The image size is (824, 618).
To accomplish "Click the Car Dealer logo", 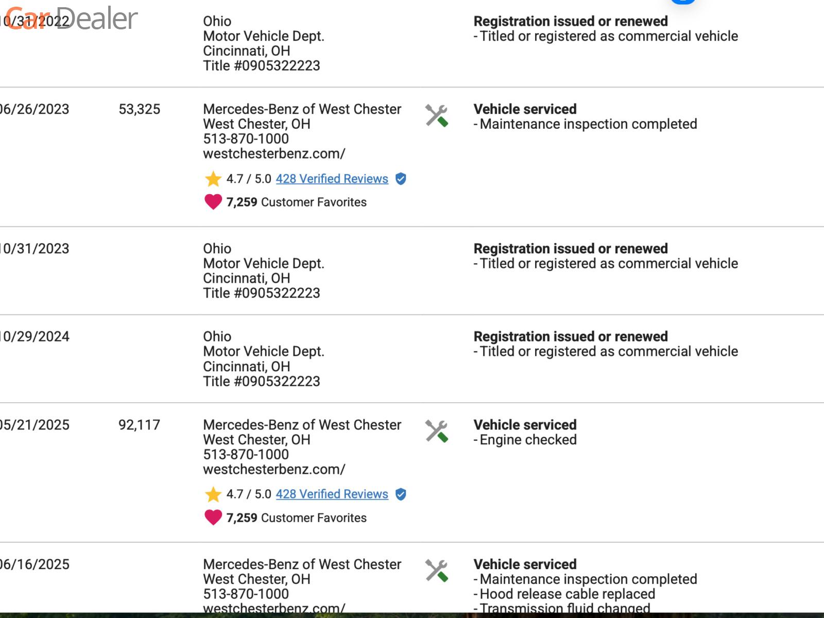I will (72, 19).
